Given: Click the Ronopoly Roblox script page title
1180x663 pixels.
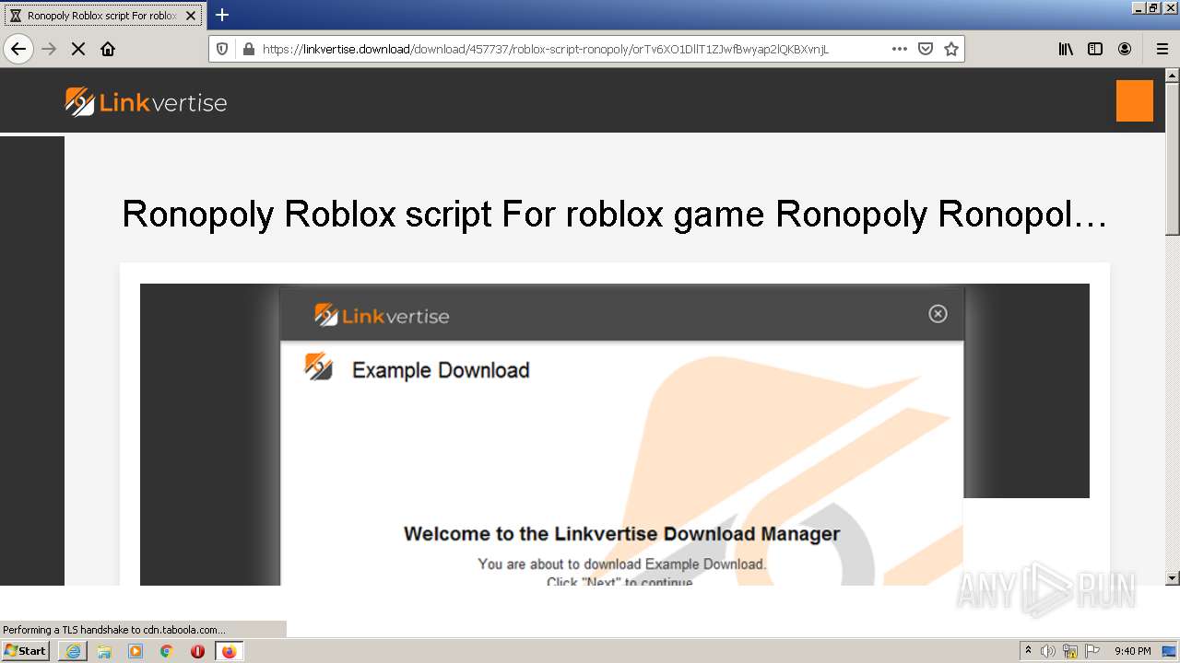Looking at the screenshot, I should click(614, 214).
